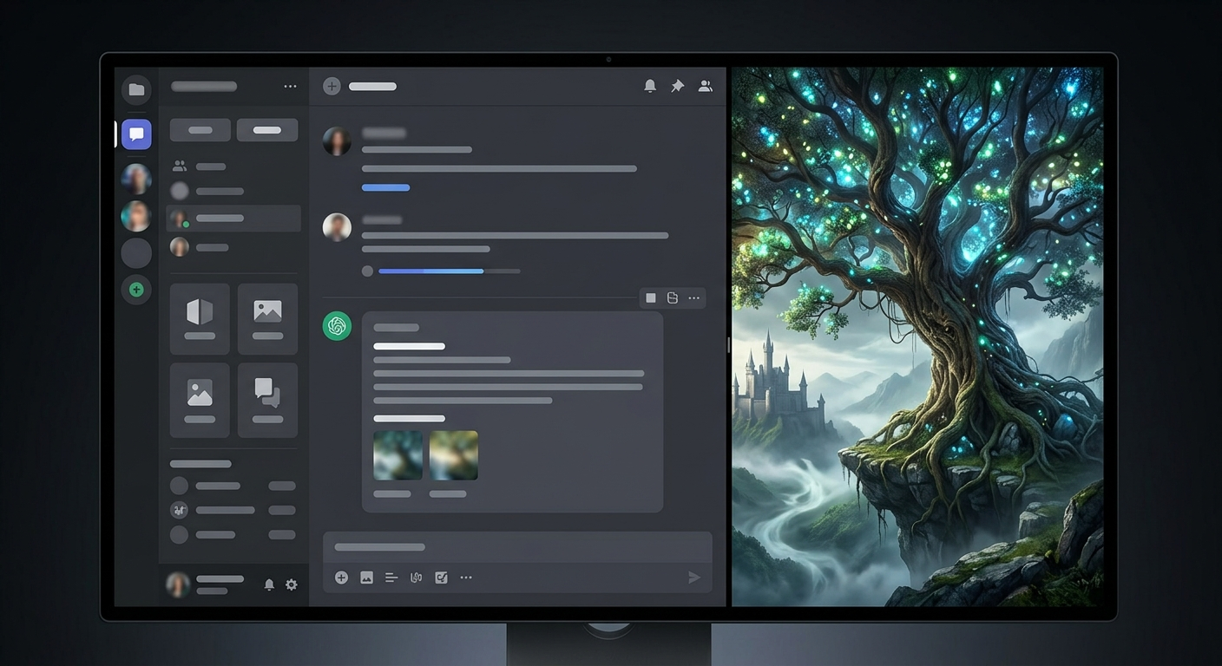
Task: Open the three-dot menu in the message toolbar
Action: pos(693,298)
